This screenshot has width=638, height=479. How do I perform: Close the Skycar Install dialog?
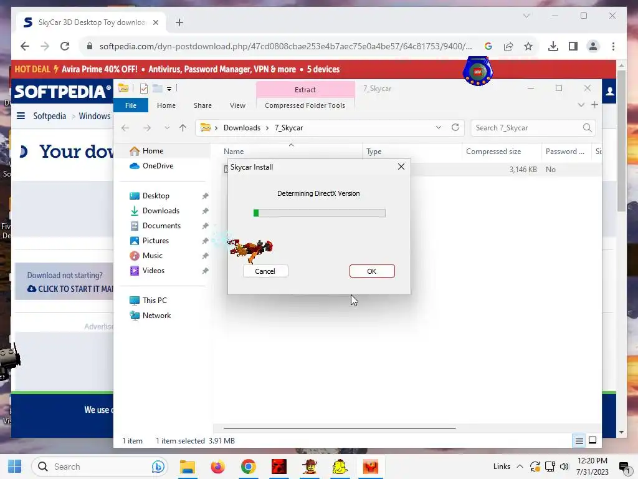401,167
